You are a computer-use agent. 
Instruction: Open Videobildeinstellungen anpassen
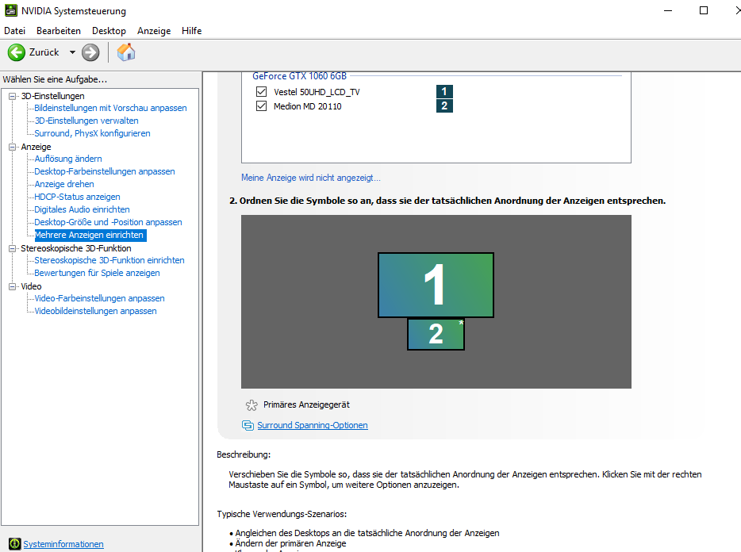tap(95, 312)
